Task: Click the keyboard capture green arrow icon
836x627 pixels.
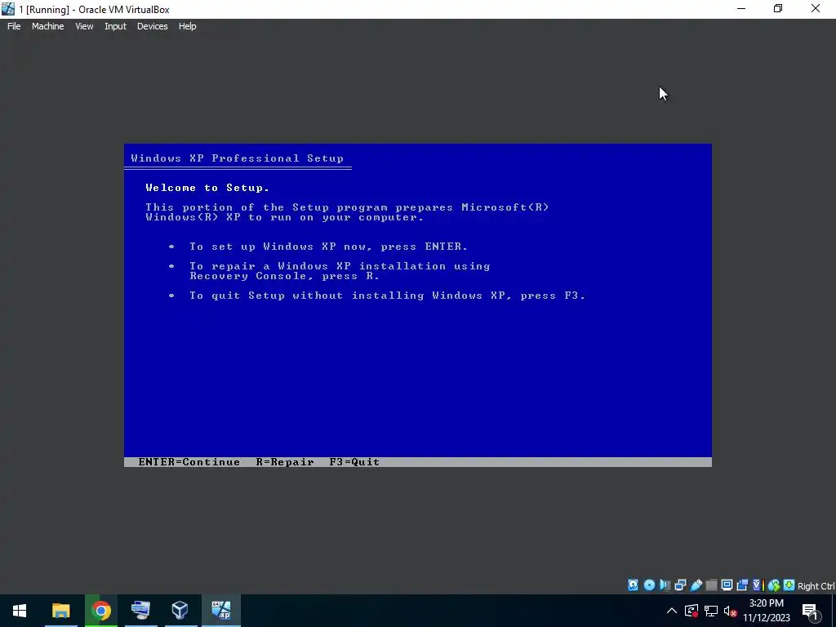Action: [789, 585]
